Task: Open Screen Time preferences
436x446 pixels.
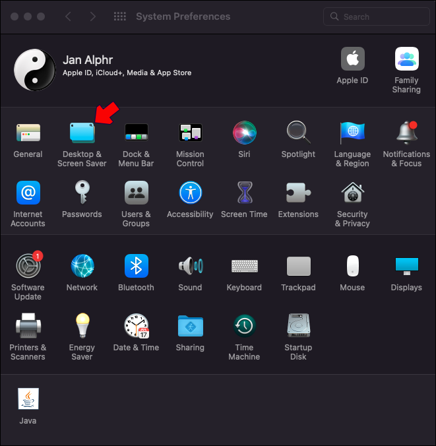Action: point(245,193)
